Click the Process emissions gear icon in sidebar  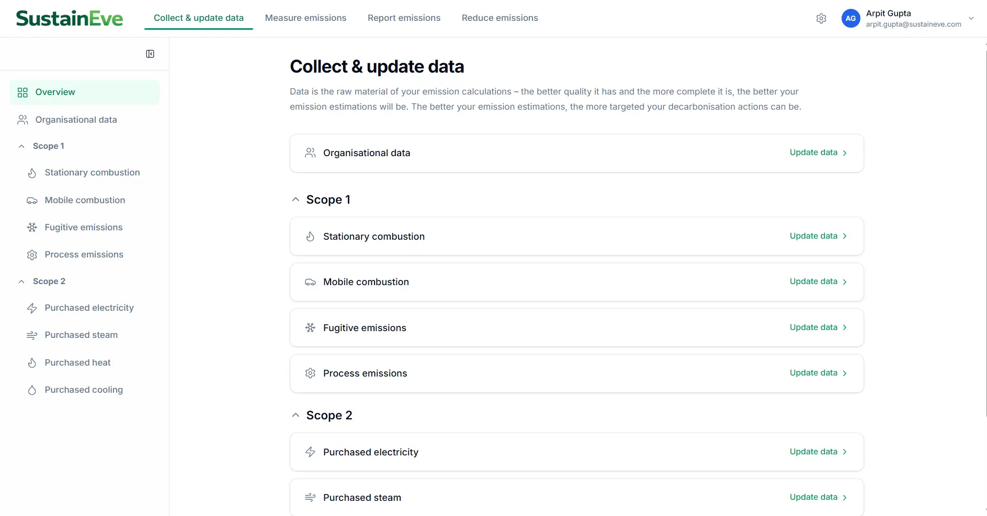[x=32, y=255]
